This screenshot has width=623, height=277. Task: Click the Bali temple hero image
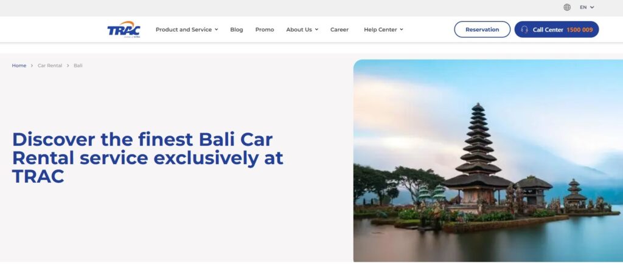click(488, 161)
